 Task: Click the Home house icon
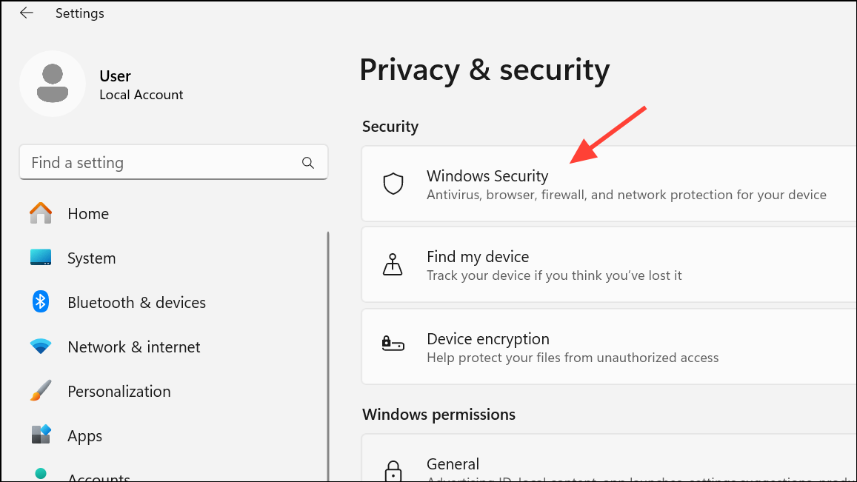pyautogui.click(x=41, y=214)
